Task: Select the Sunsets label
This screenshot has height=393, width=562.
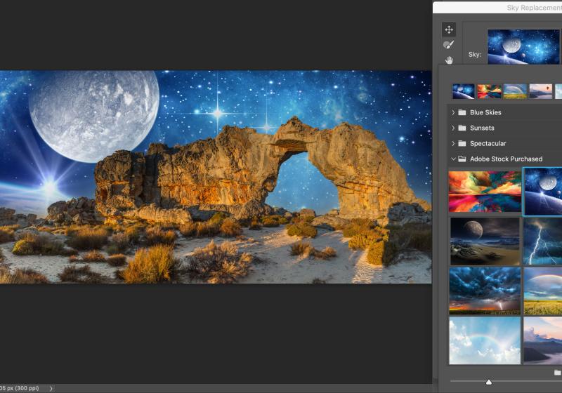Action: coord(482,128)
